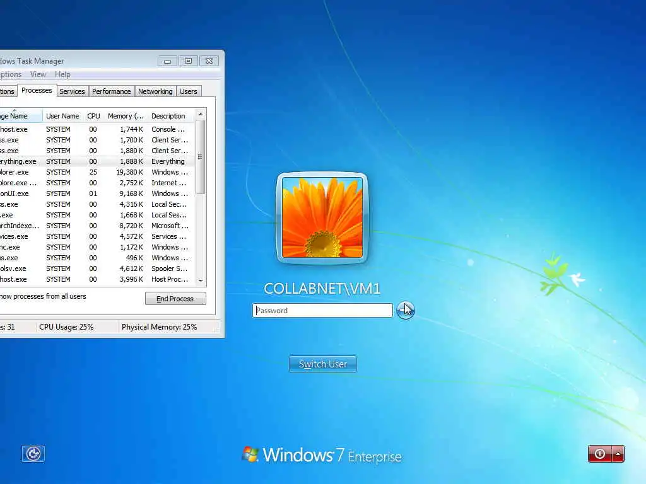
Task: Click 'CPU Usage: 25%' in status bar
Action: 66,327
